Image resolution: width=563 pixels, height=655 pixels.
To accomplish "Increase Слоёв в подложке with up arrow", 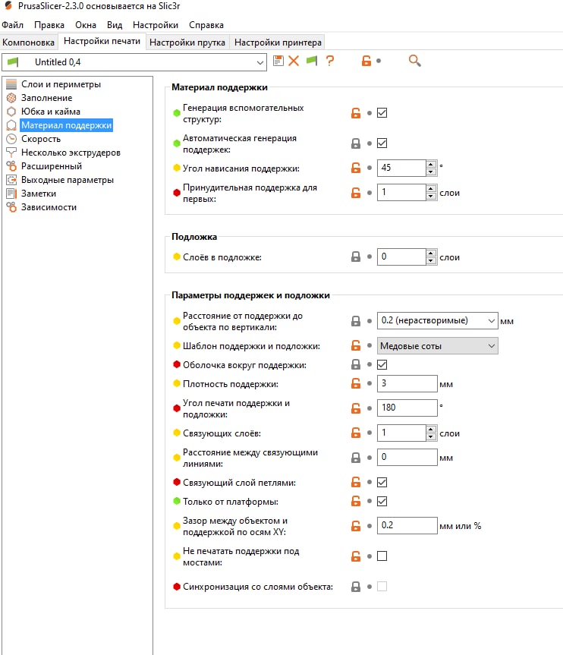I will coord(431,253).
